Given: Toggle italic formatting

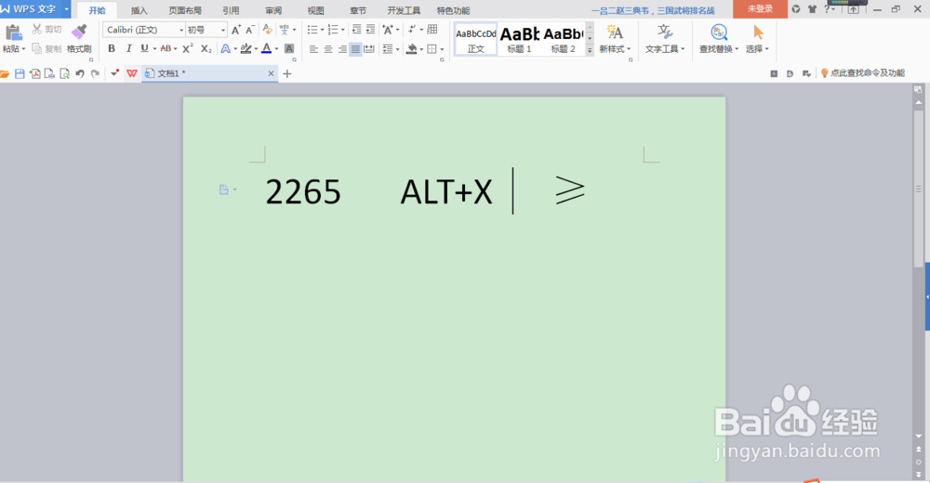Looking at the screenshot, I should 128,48.
